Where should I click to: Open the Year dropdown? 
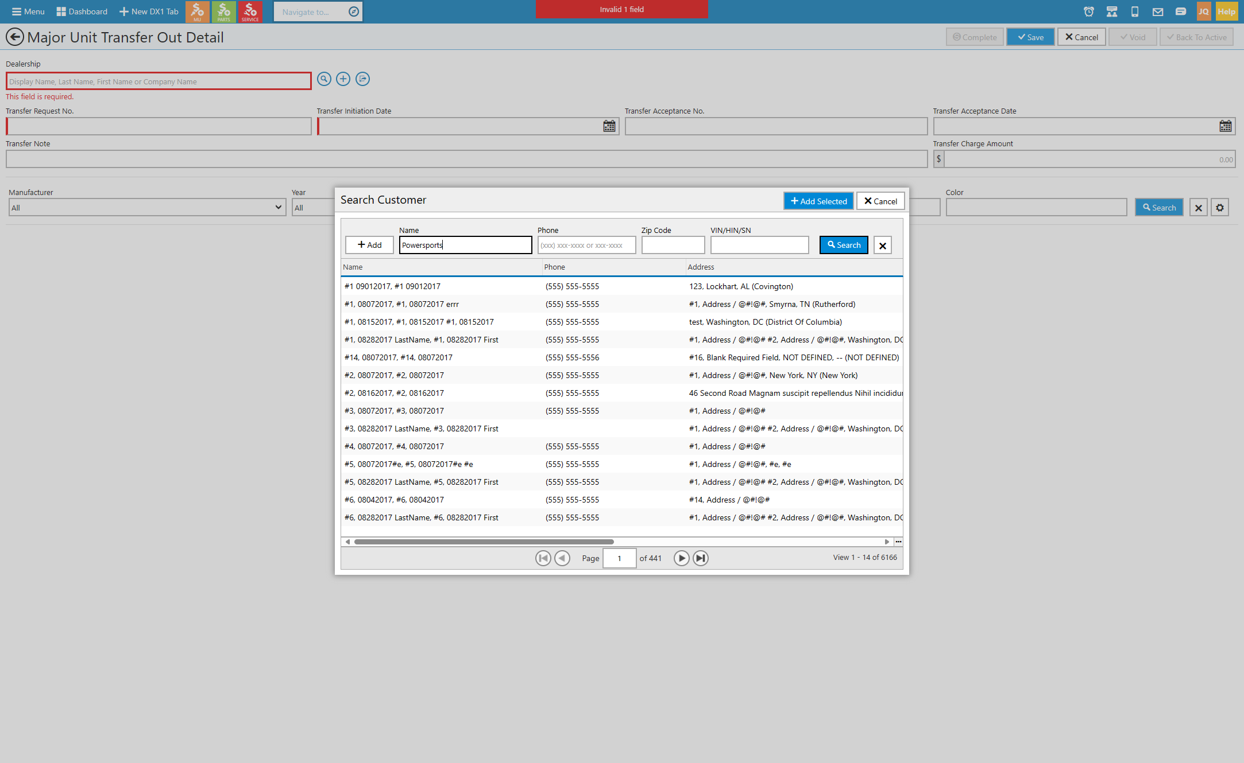314,208
